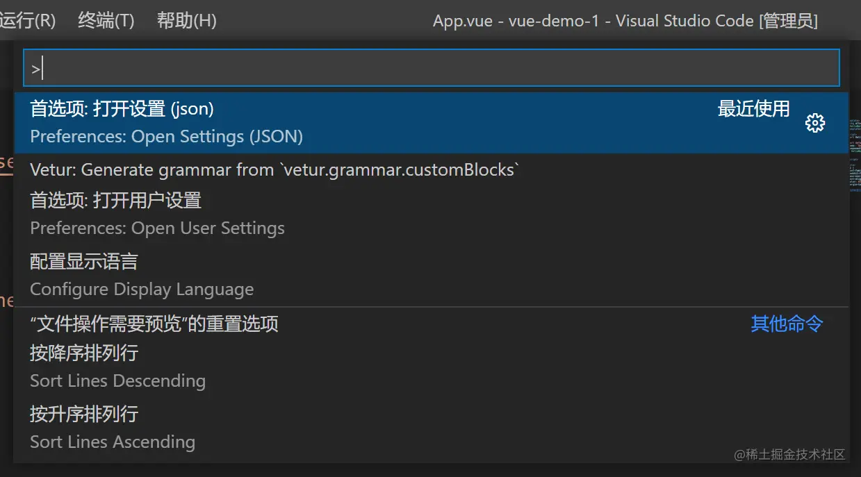Click the blue 其他命令 label
Image resolution: width=861 pixels, height=477 pixels.
coord(787,324)
